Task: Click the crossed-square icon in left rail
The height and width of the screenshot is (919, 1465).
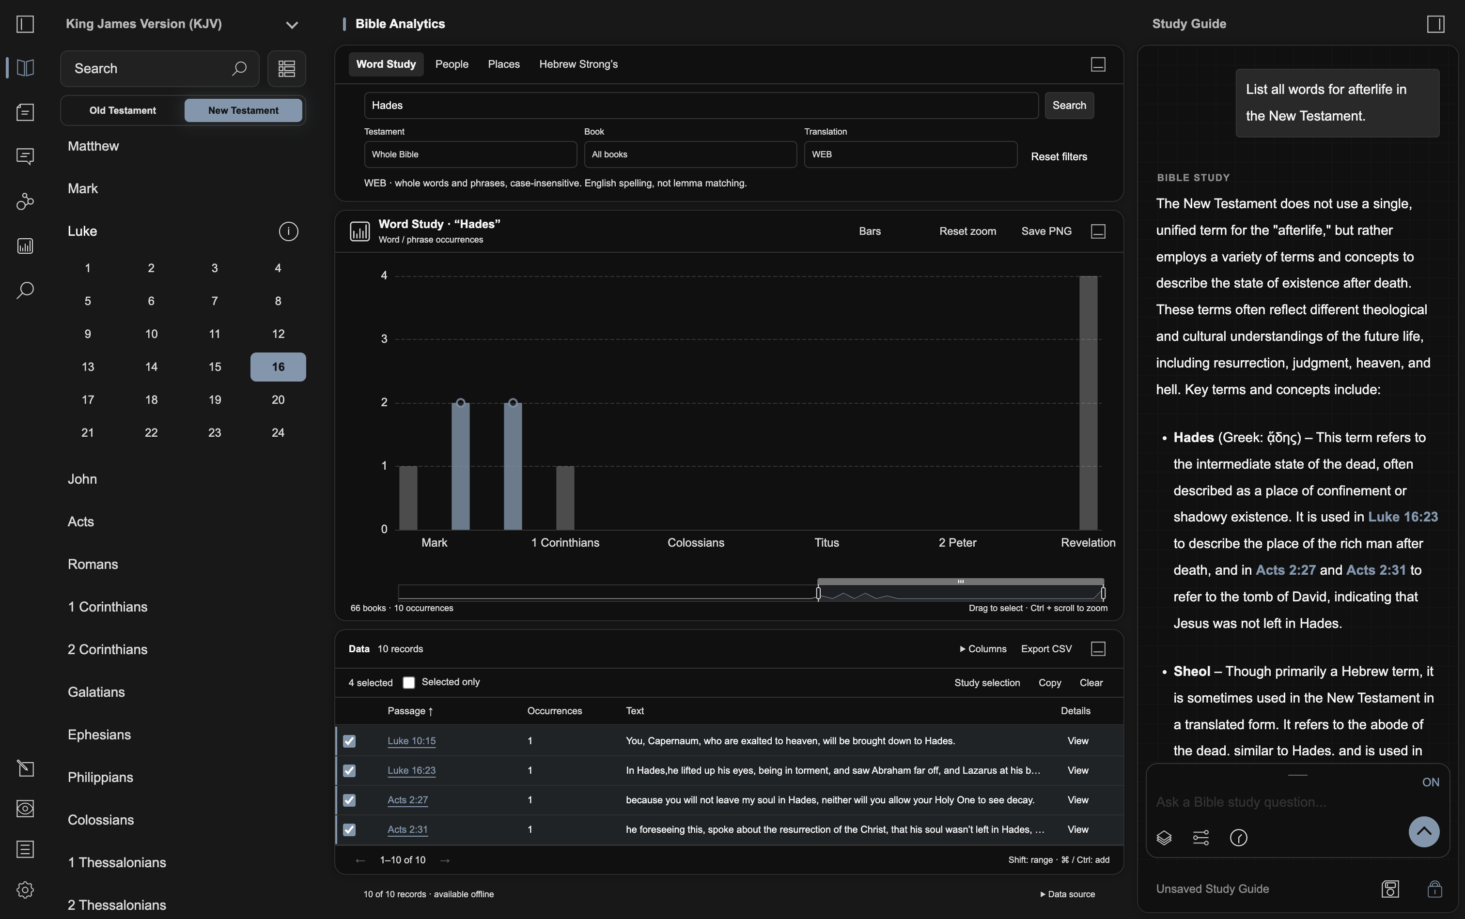Action: click(25, 767)
